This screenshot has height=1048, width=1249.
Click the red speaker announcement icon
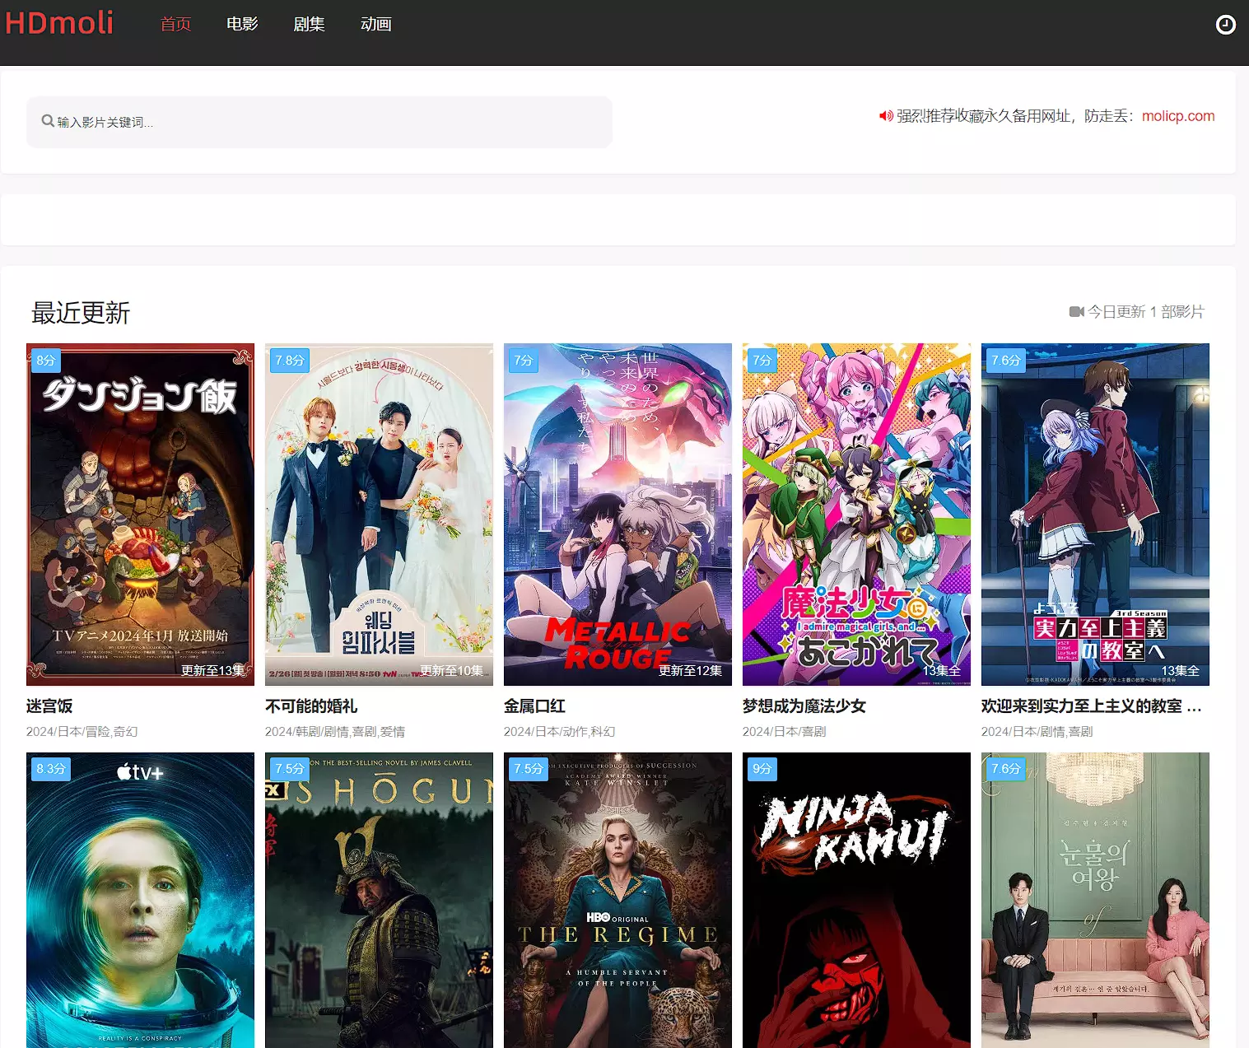click(x=886, y=116)
